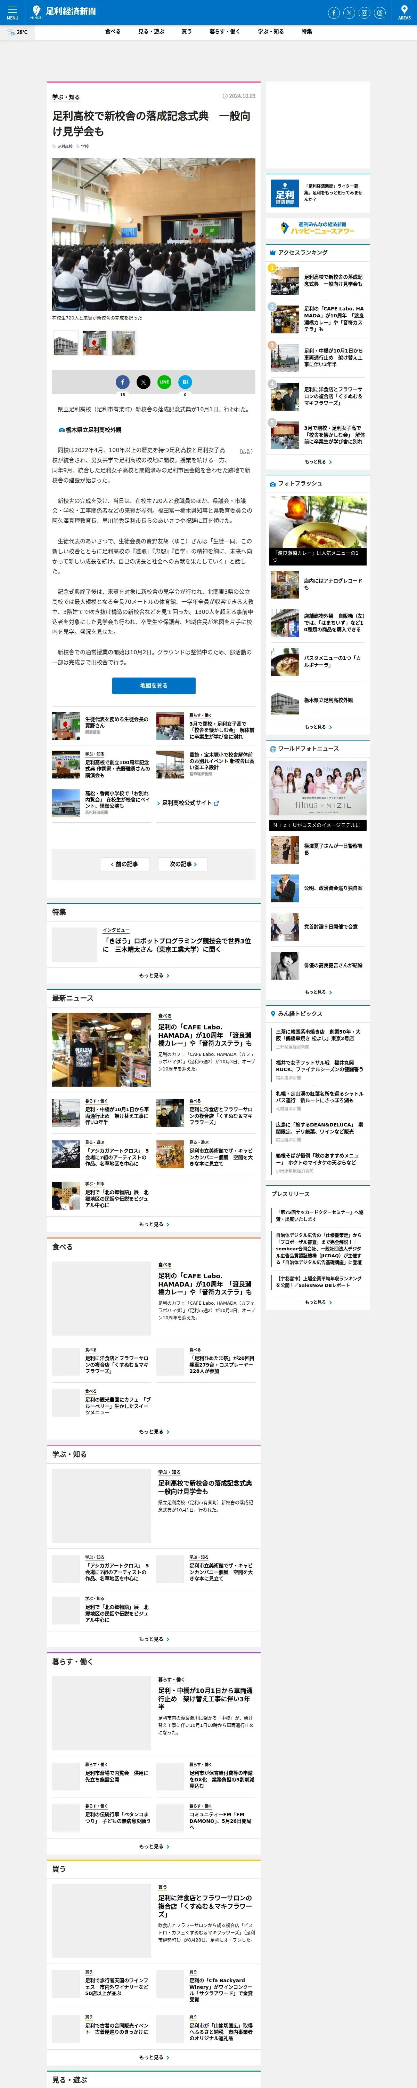Click もっと見る in the 学ぶ・知る section
417x2088 pixels.
(154, 1639)
